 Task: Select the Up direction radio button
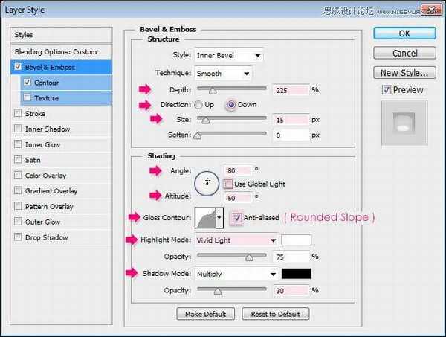[x=198, y=105]
